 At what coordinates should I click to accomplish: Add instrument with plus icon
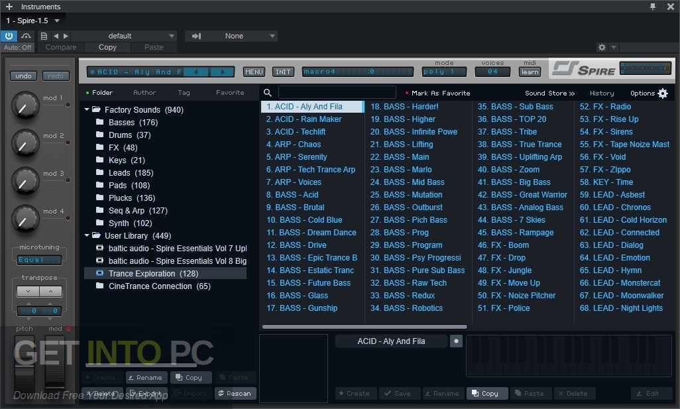coord(9,7)
